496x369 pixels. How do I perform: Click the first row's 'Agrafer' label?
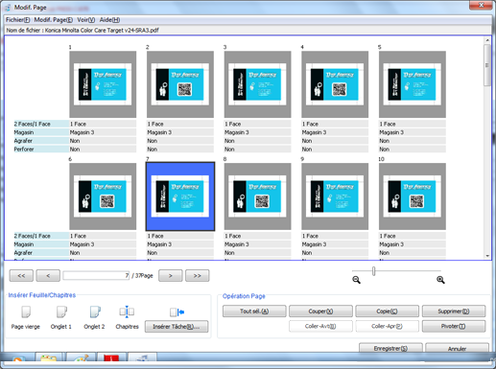pos(41,141)
